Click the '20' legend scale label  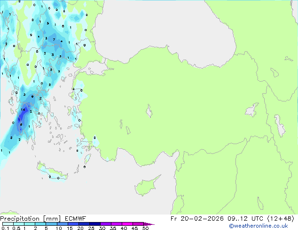click(80, 228)
